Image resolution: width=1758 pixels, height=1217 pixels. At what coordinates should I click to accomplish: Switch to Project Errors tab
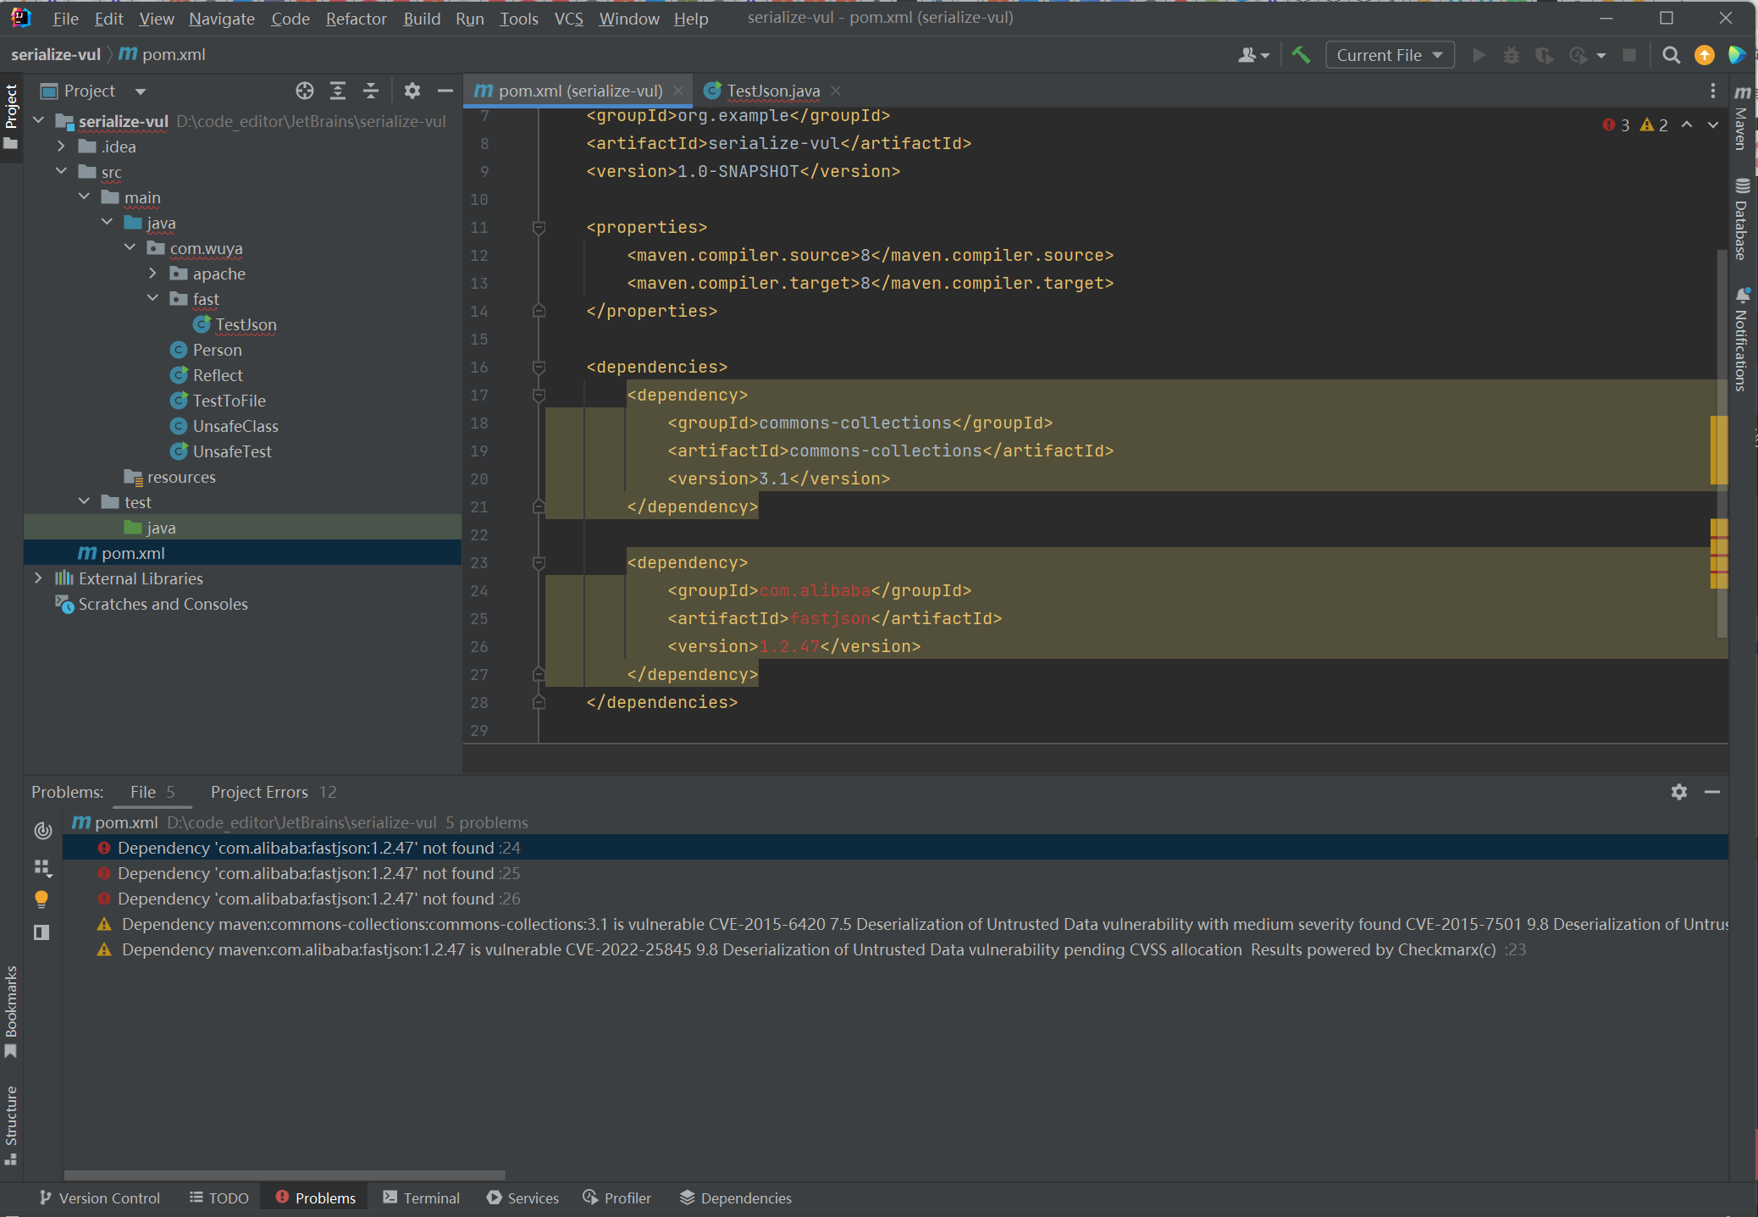coord(274,792)
